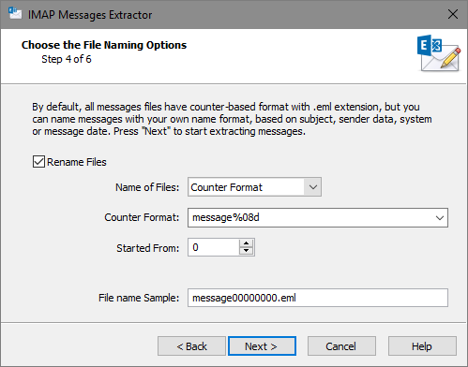Viewport: 468px width, 367px height.
Task: Go to the previous step with Back
Action: pyautogui.click(x=191, y=346)
